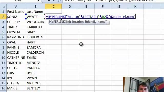This screenshot has width=164, height=92.
Task: Click the presenter webcam thumbnail
Action: coord(143,84)
